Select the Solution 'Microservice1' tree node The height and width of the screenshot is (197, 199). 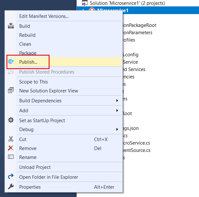tap(127, 3)
